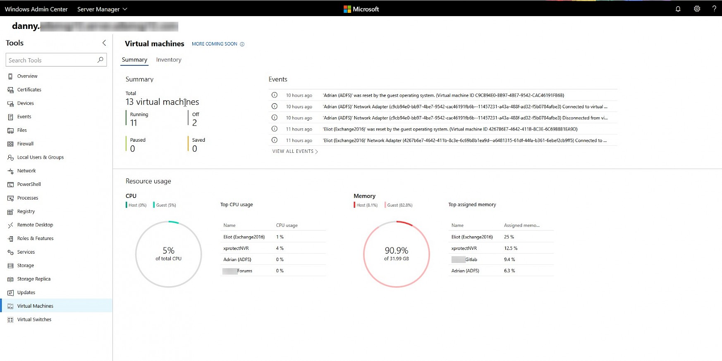722x361 pixels.
Task: Select the Storage Replica icon
Action: pyautogui.click(x=10, y=279)
